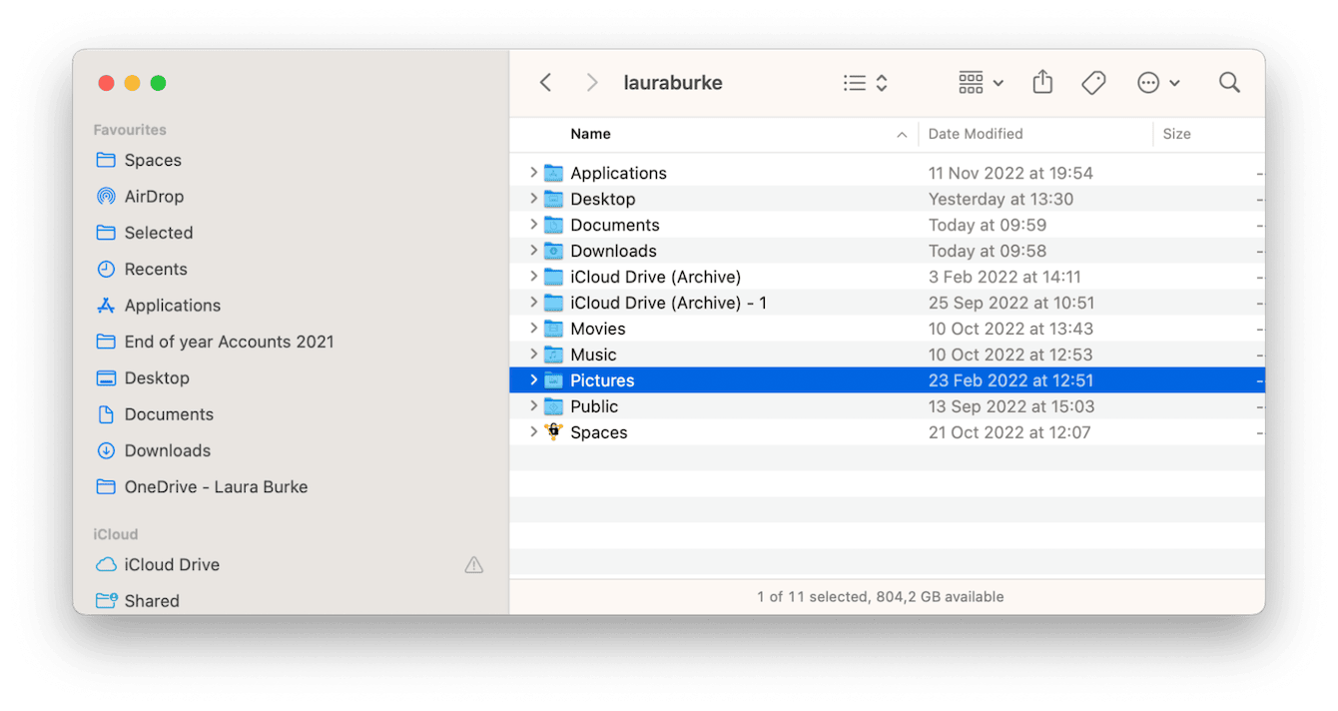Click the Tags icon in the toolbar
This screenshot has height=711, width=1338.
click(1093, 83)
